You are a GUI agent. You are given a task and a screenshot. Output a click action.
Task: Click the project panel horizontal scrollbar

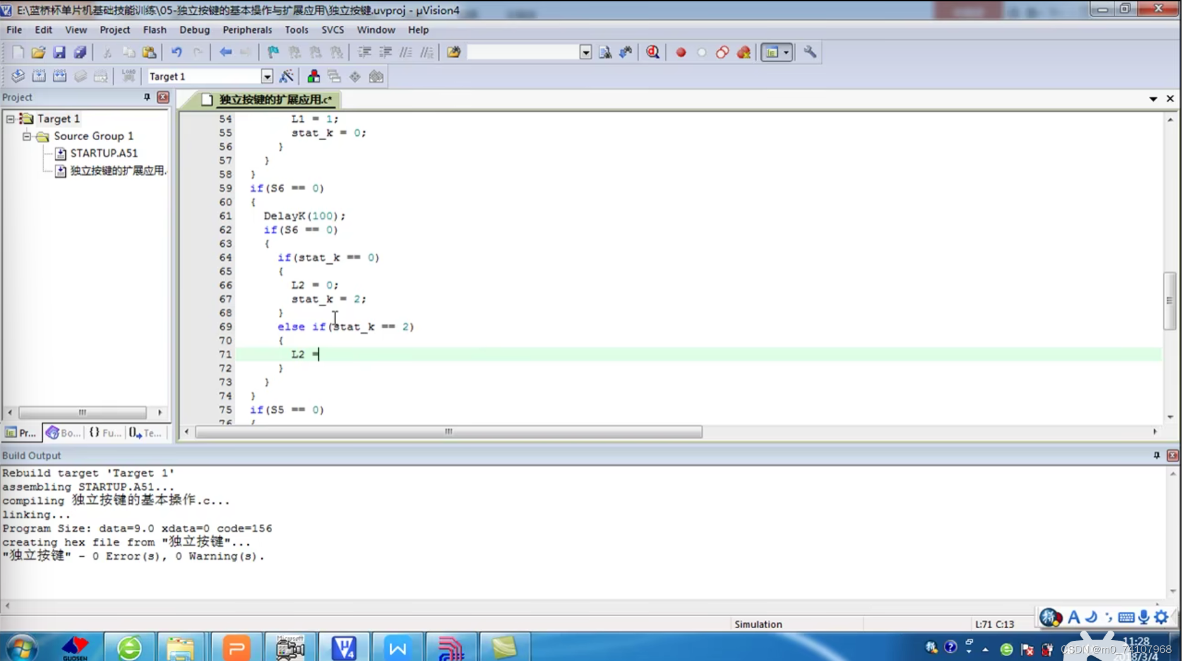click(82, 412)
